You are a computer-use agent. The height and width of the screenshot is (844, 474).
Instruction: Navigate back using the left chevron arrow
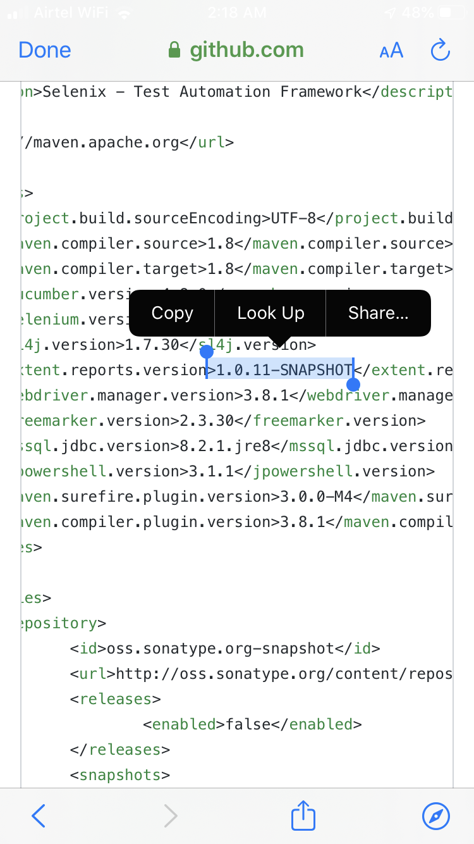[38, 816]
